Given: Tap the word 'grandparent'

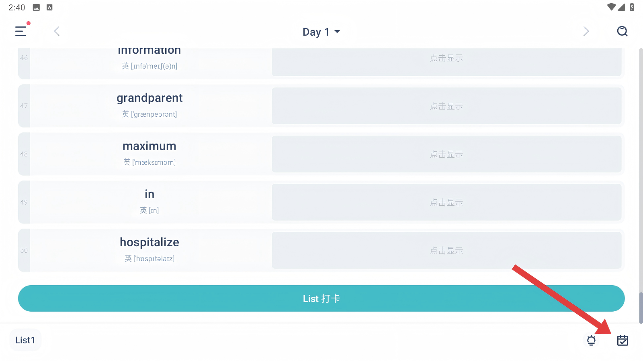Looking at the screenshot, I should click(x=149, y=98).
